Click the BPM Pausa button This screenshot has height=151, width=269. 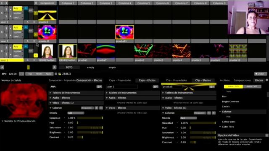pyautogui.click(x=49, y=74)
